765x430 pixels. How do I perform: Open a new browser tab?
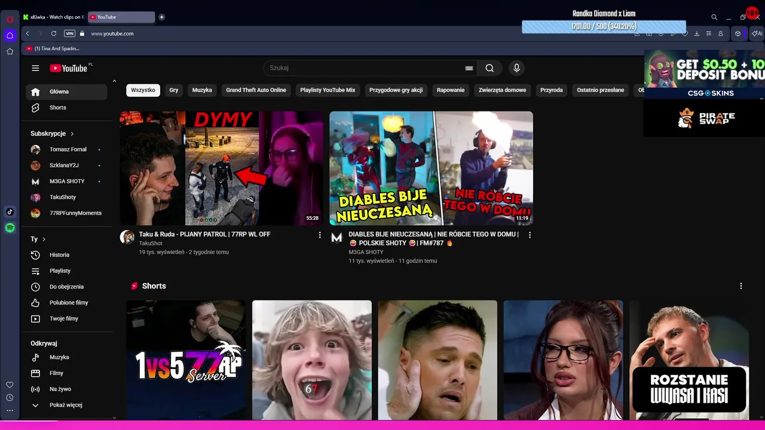(x=161, y=17)
